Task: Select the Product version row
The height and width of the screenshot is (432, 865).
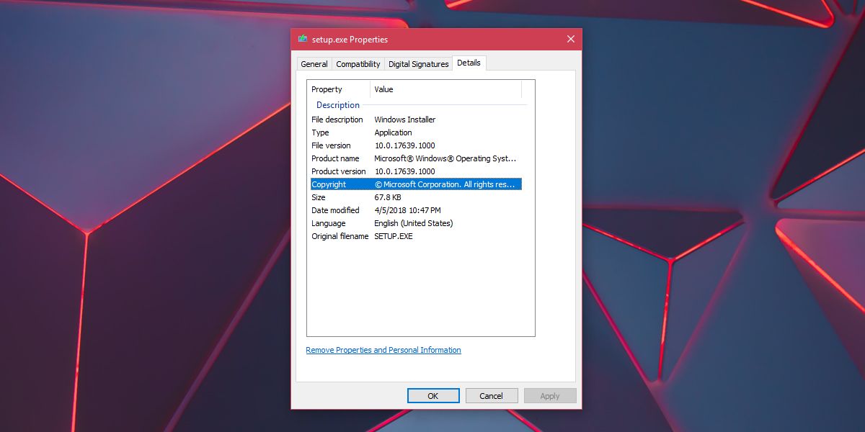Action: (416, 171)
